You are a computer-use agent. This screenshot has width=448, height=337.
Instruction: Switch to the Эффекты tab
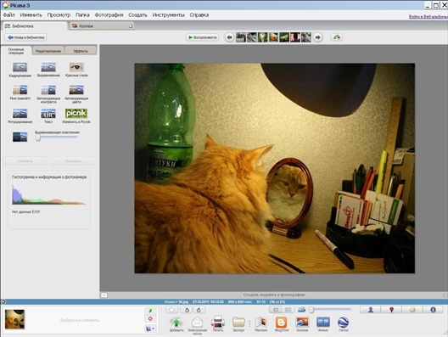(x=81, y=51)
